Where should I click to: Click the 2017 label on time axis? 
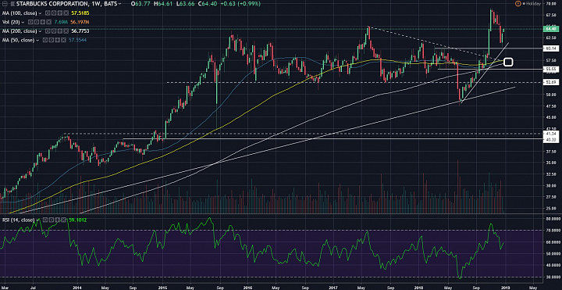(333, 288)
